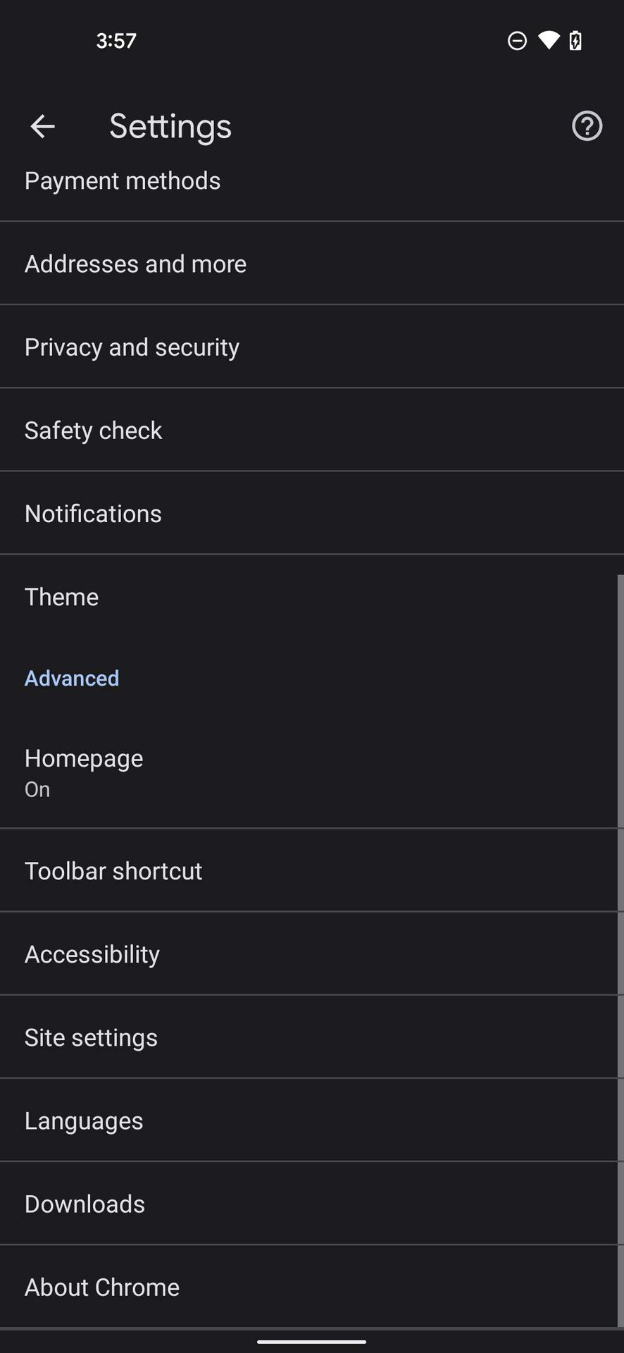Open Homepage setting showing On
Viewport: 624px width, 1353px height.
(x=84, y=772)
